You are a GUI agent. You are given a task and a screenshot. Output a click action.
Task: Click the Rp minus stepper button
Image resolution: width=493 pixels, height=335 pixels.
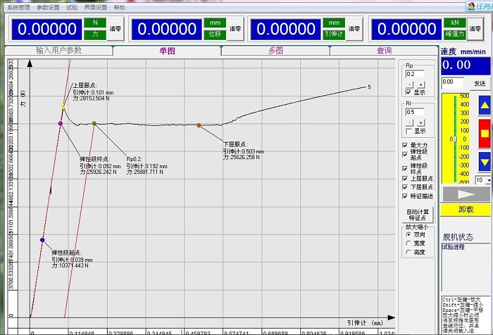(x=409, y=84)
